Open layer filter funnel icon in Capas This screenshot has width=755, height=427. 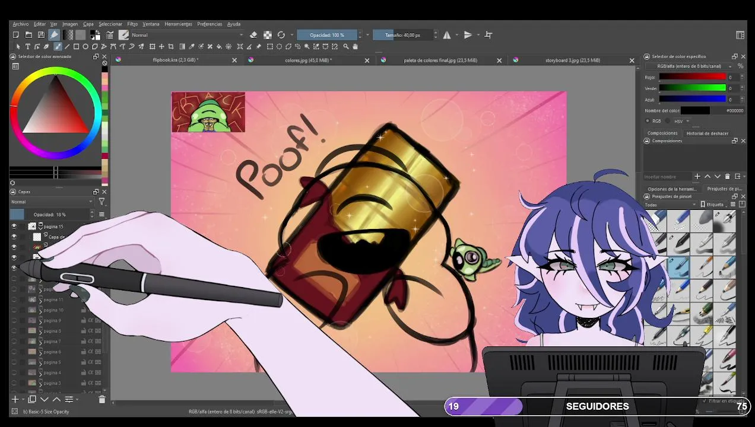(101, 202)
